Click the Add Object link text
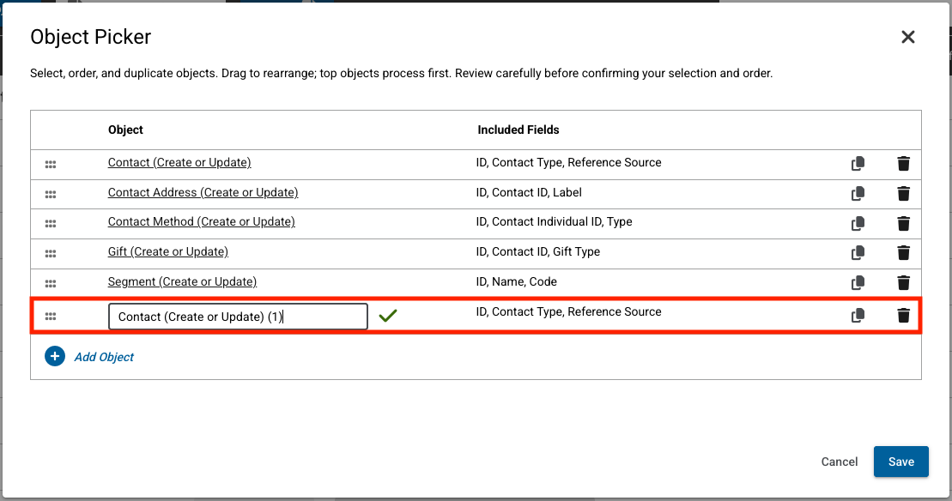The width and height of the screenshot is (952, 501). coord(104,357)
